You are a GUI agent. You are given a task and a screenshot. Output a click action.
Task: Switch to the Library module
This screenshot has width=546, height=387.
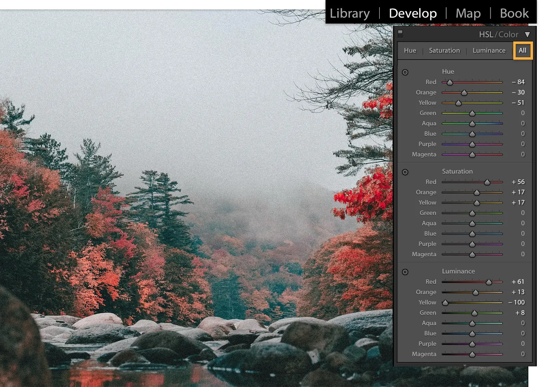350,13
